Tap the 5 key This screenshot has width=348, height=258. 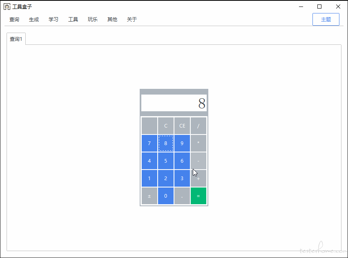pyautogui.click(x=166, y=161)
